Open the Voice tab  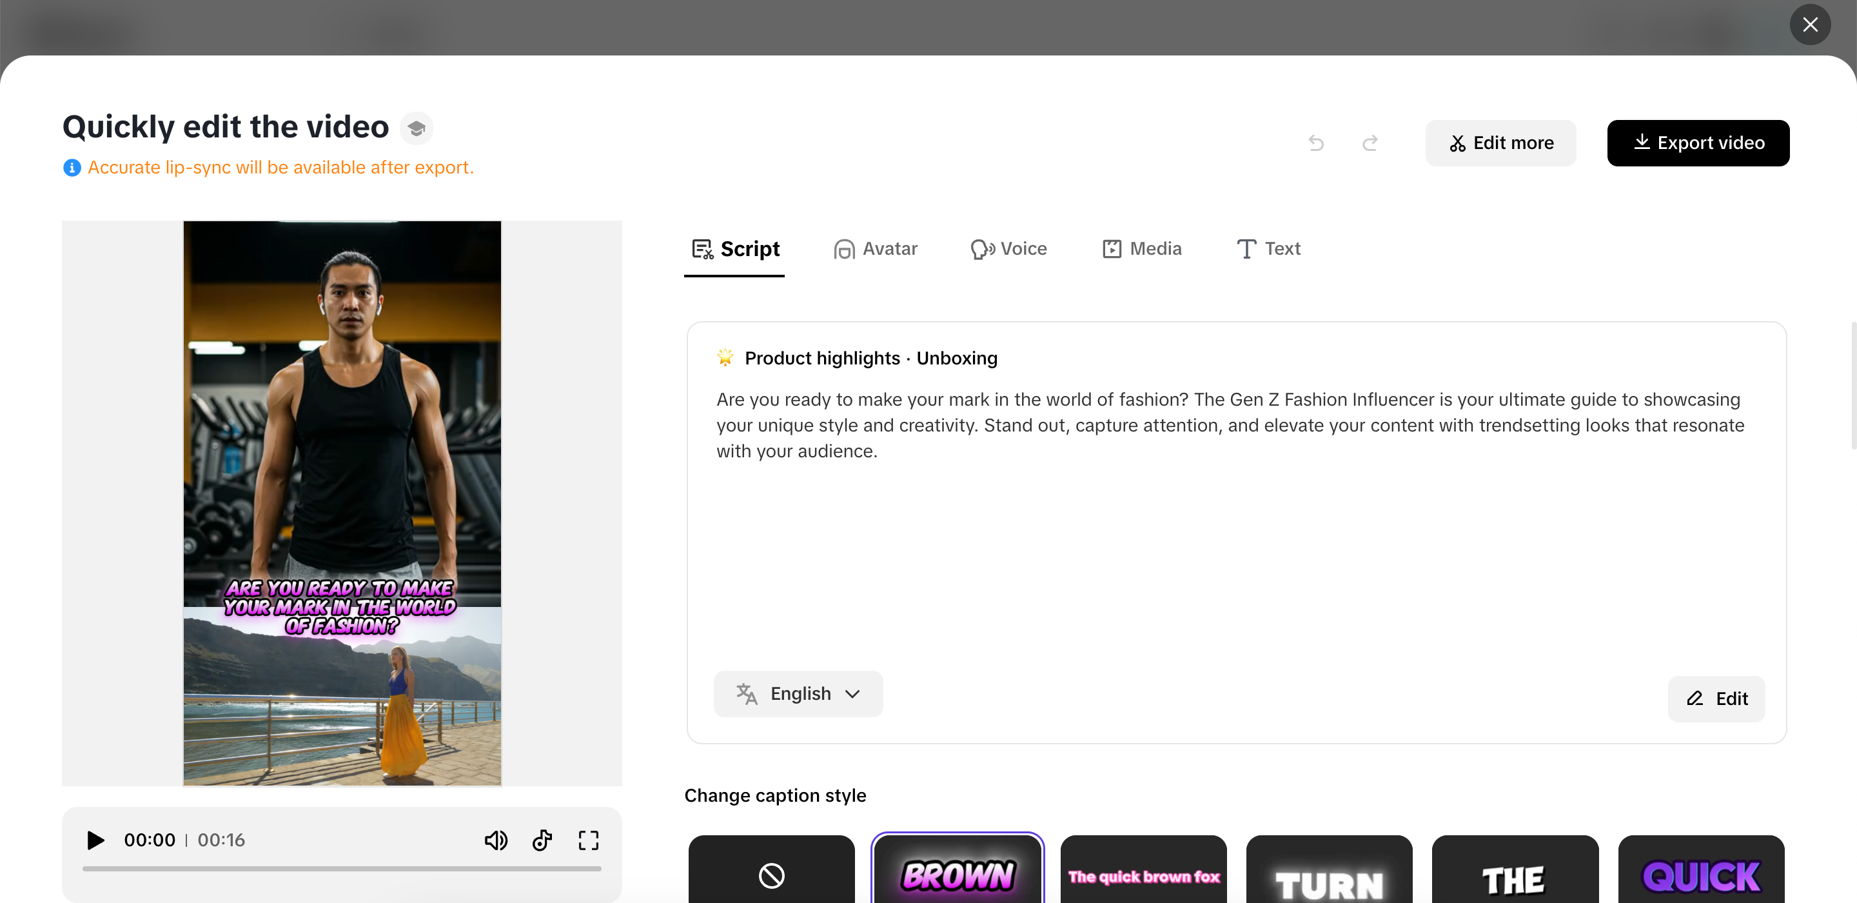tap(1008, 249)
